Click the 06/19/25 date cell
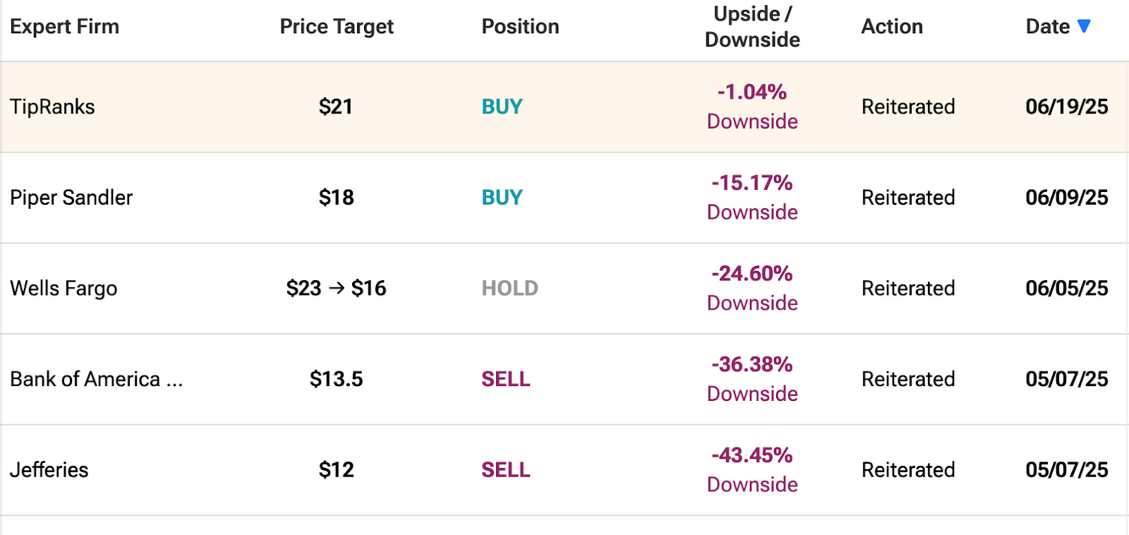The width and height of the screenshot is (1129, 535). [1066, 107]
